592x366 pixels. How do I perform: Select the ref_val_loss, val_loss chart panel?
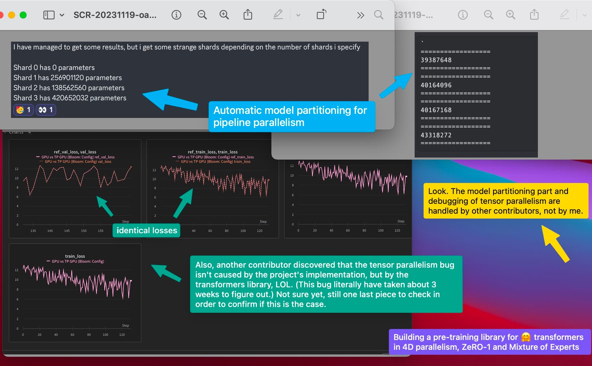[x=75, y=189]
